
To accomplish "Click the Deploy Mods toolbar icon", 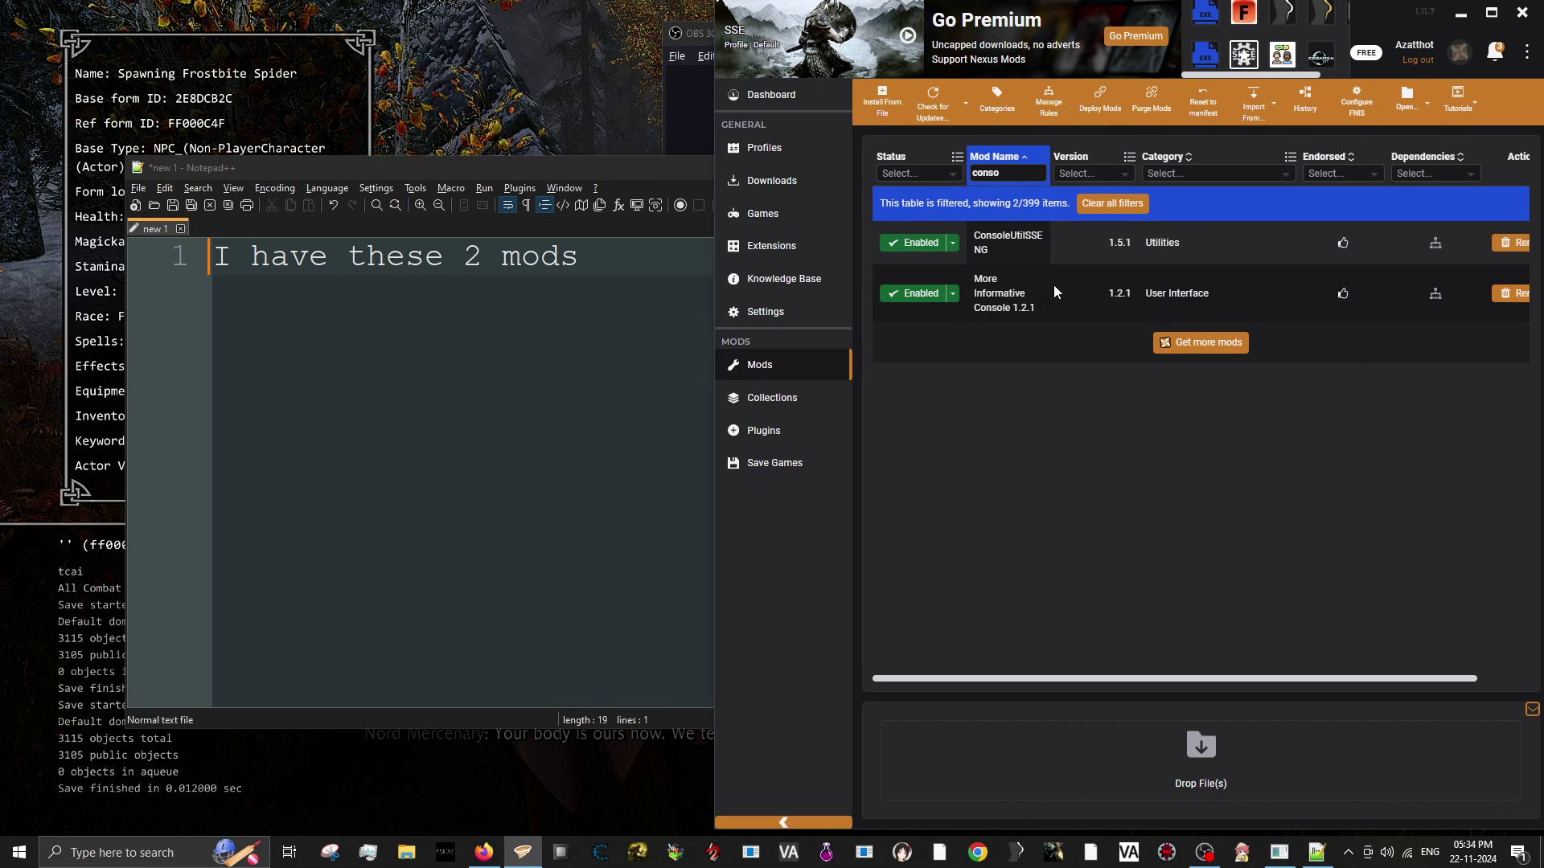I will pos(1100,100).
